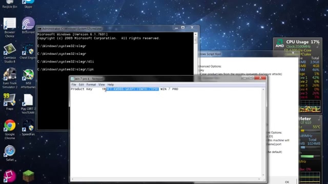The width and height of the screenshot is (328, 184).
Task: Open the View menu in Notepad
Action: click(x=102, y=85)
